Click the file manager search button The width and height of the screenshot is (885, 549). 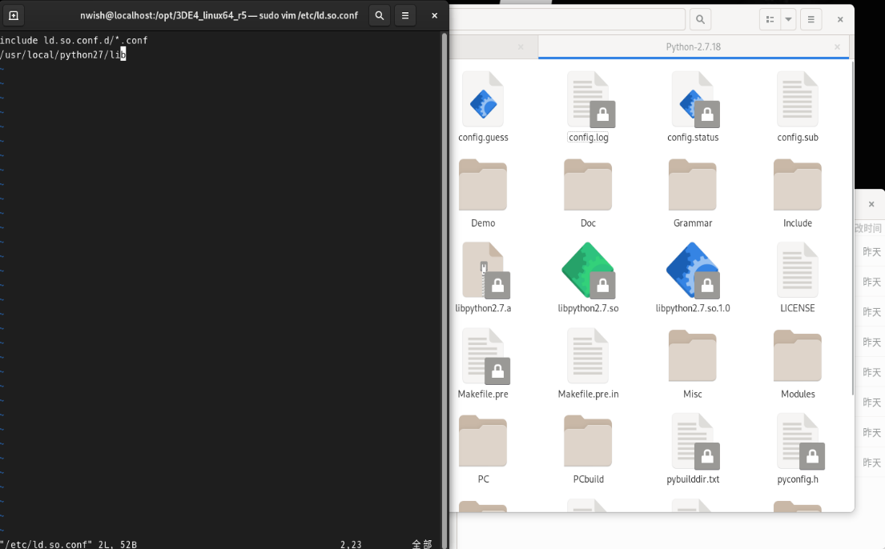(700, 19)
